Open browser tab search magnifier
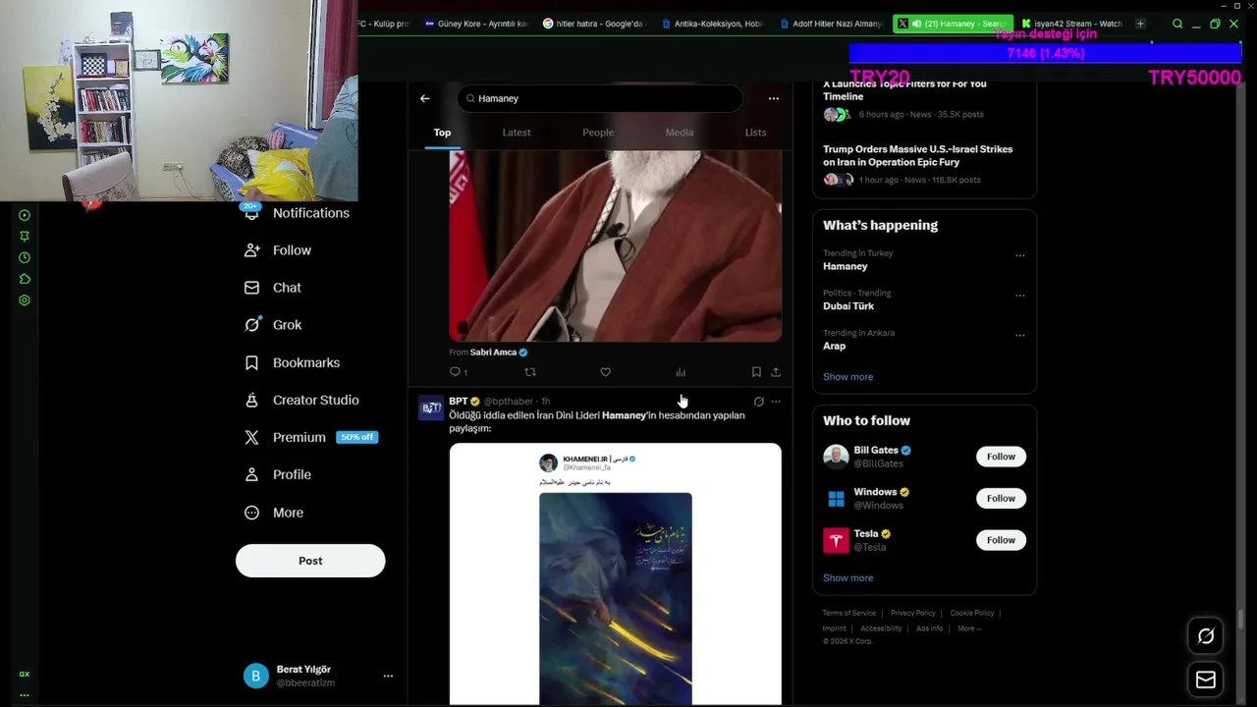The height and width of the screenshot is (707, 1257). [1177, 24]
